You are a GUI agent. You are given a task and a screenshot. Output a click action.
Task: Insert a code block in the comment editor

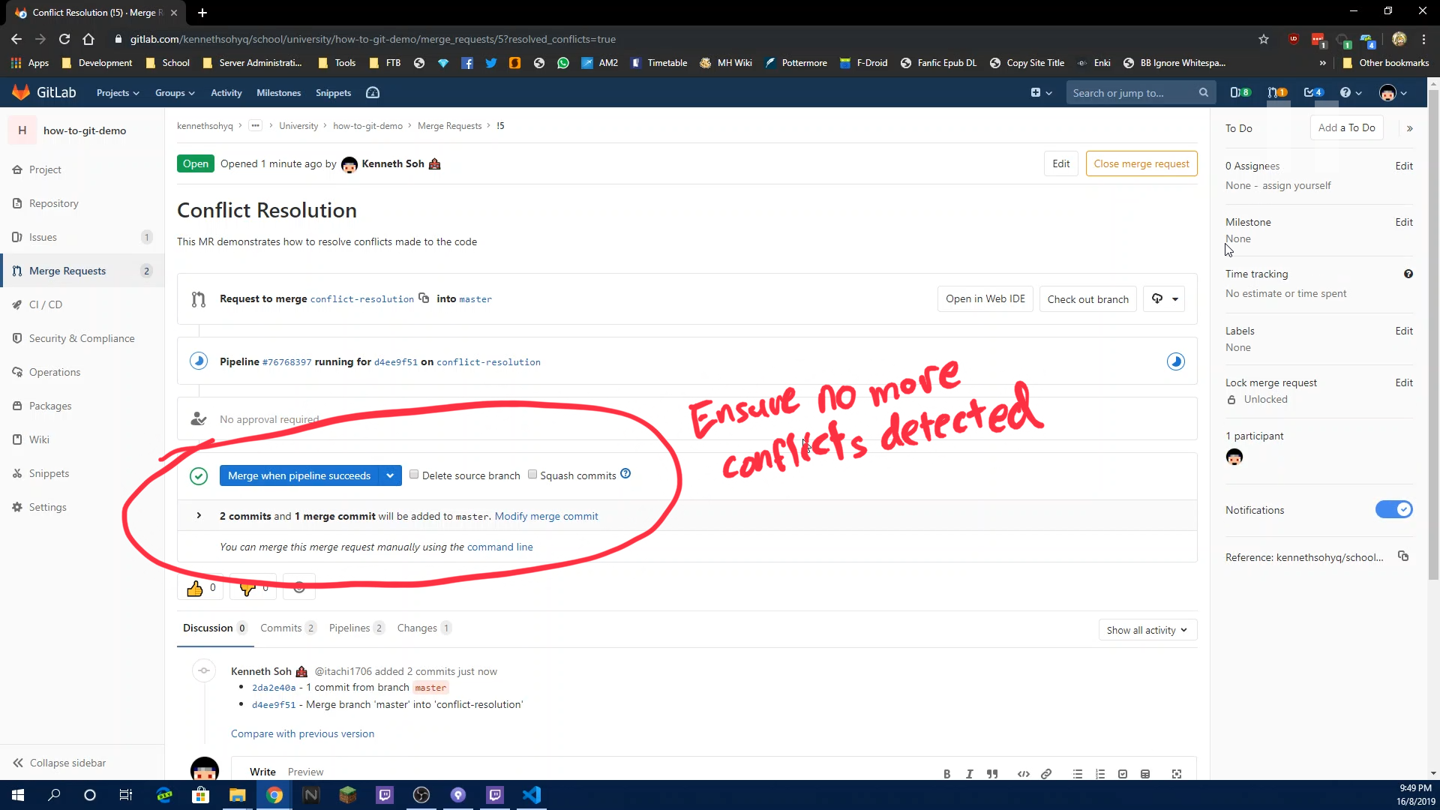(1024, 773)
